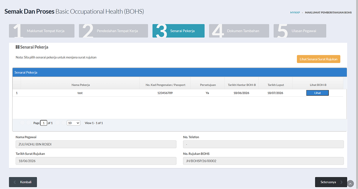Select step 3 Senarai Pekerja tab

point(178,31)
